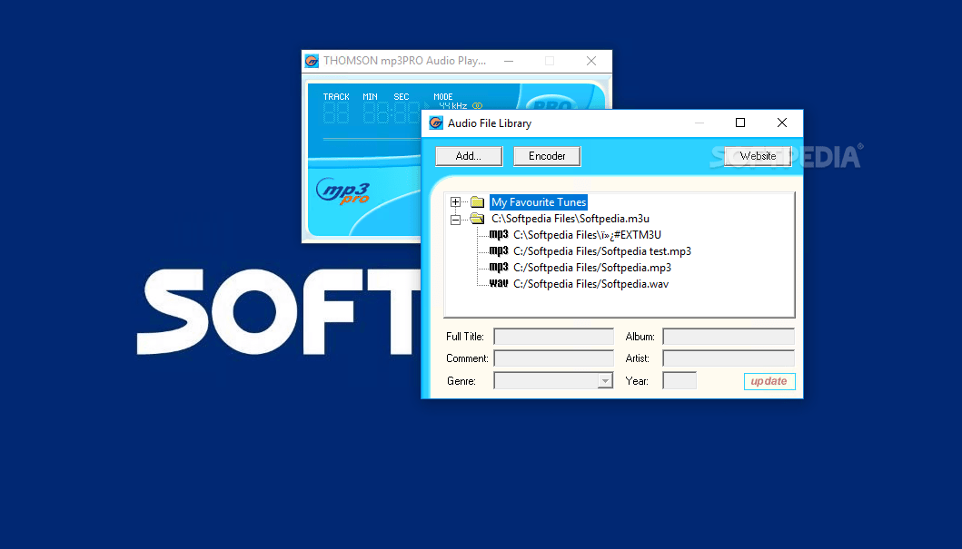Click the update button

point(769,381)
